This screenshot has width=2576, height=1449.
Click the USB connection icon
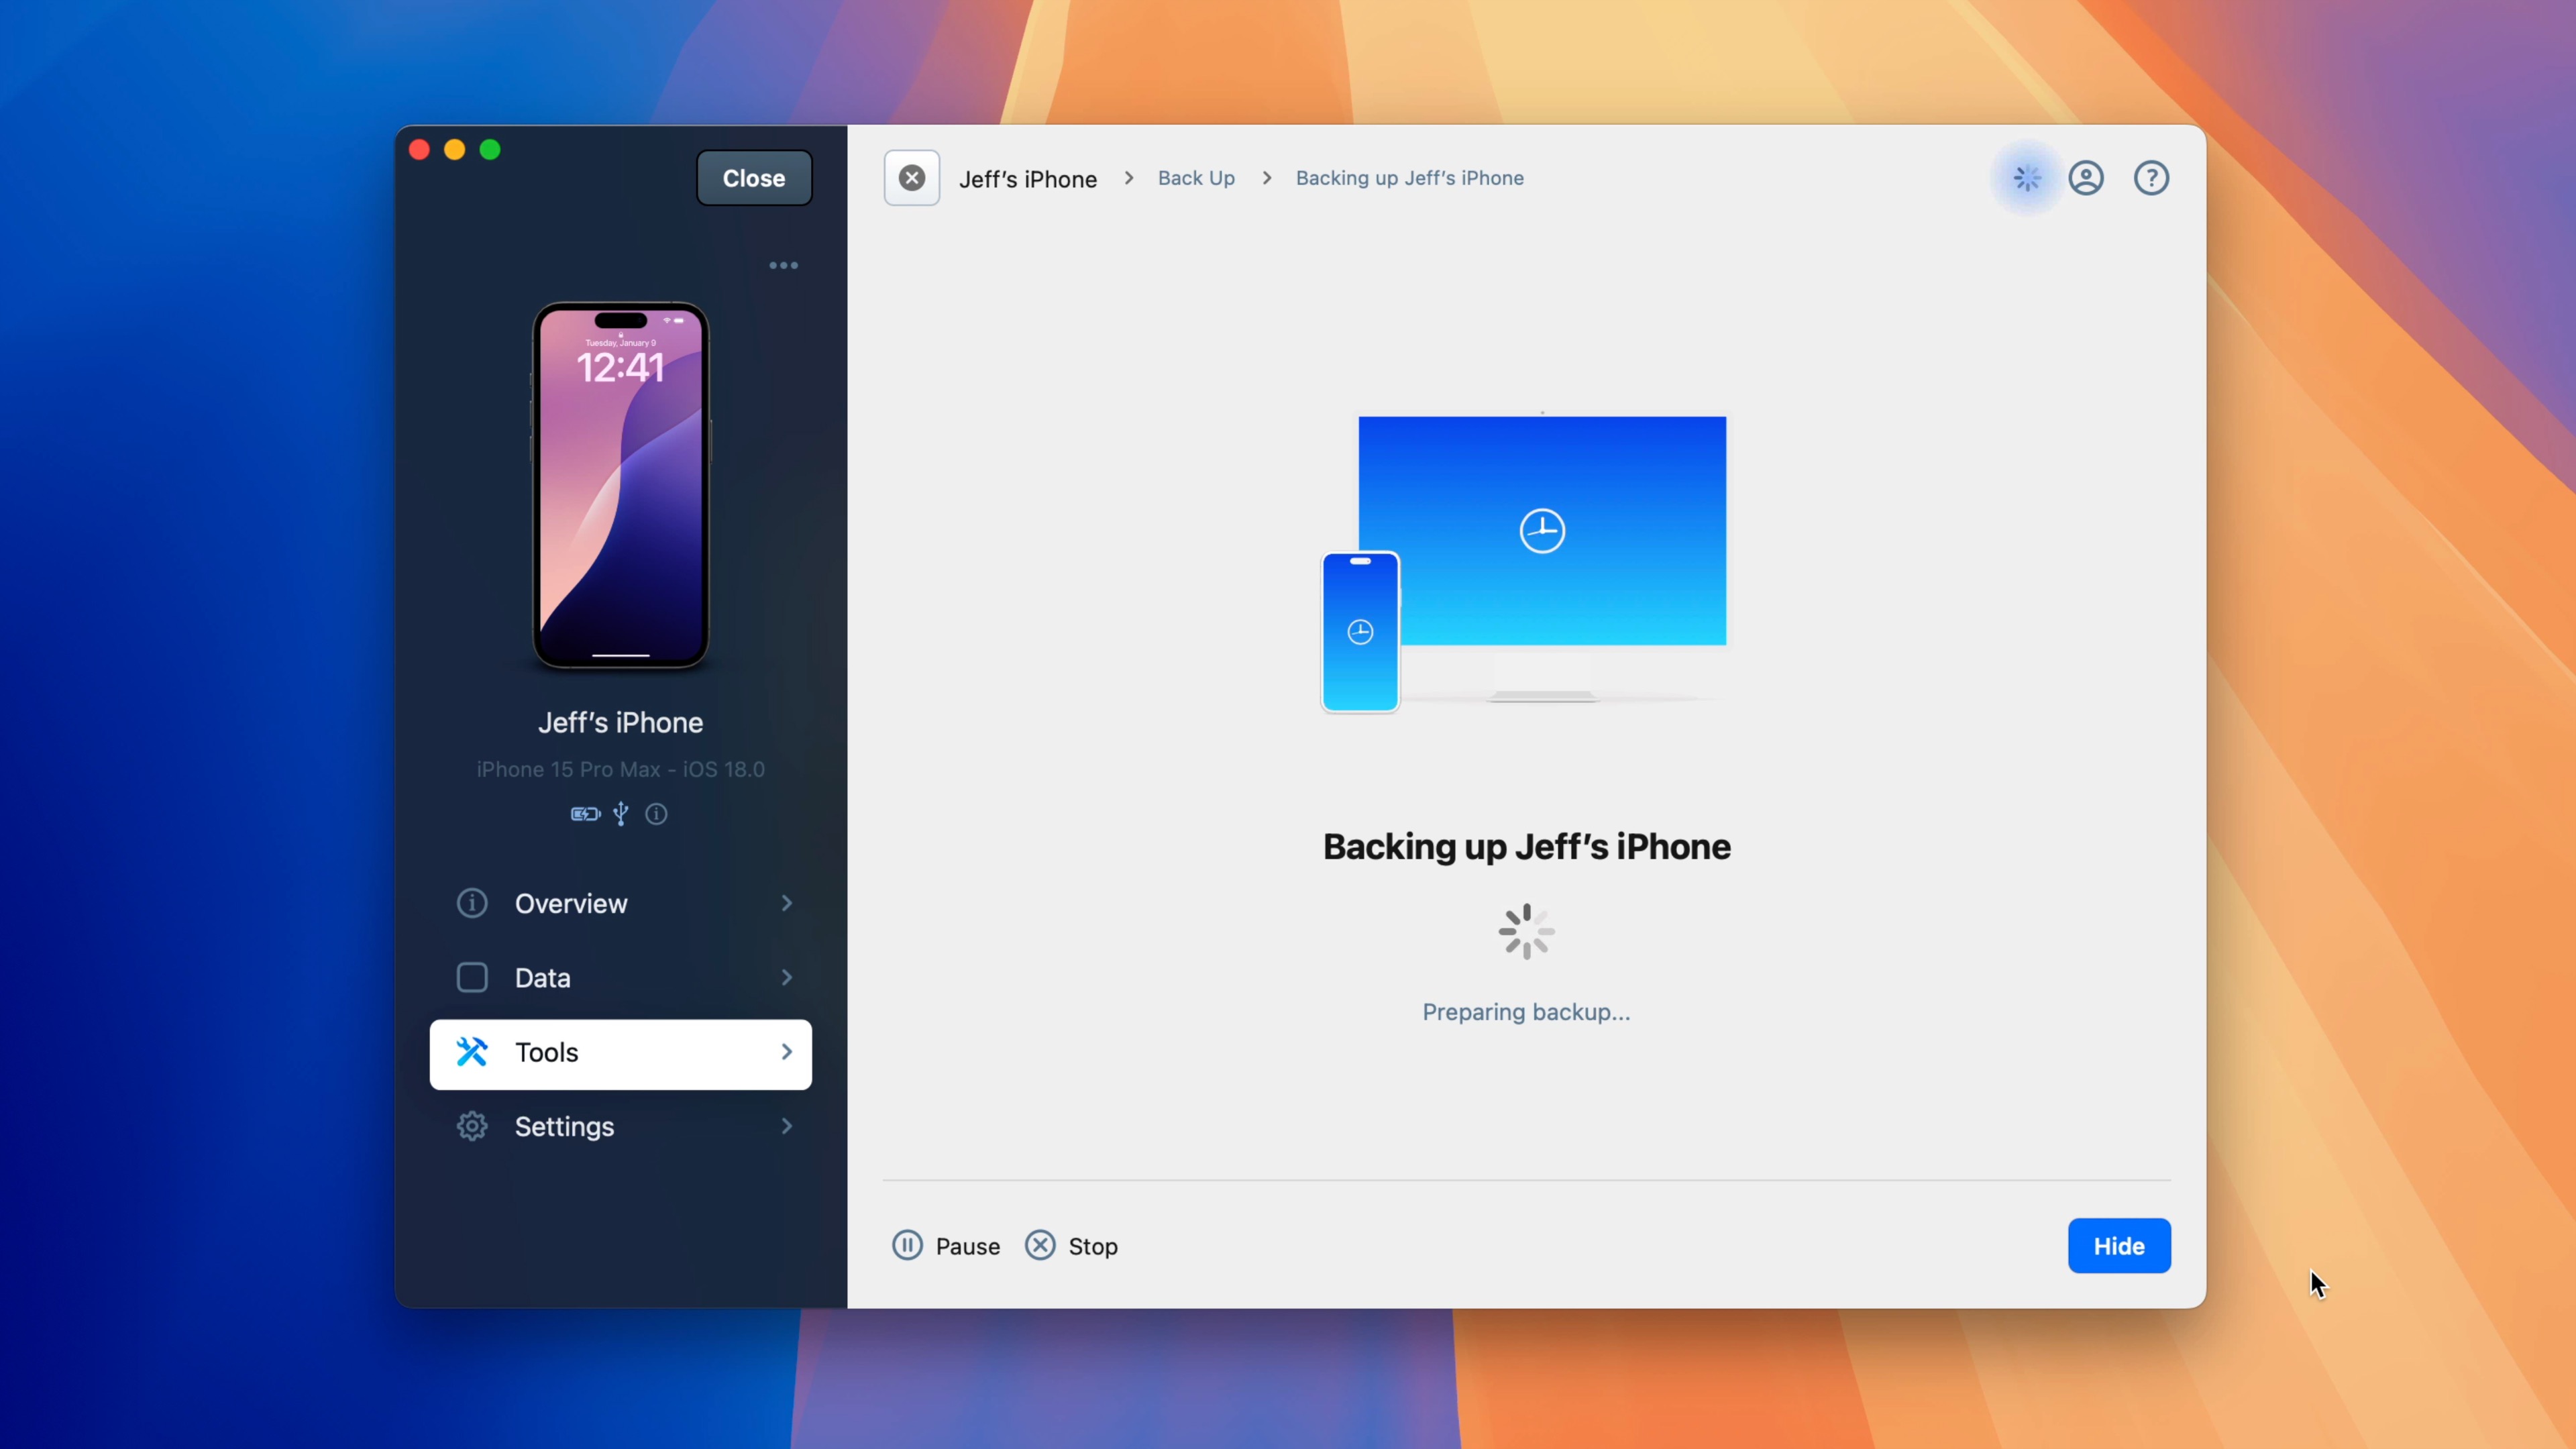[x=620, y=814]
